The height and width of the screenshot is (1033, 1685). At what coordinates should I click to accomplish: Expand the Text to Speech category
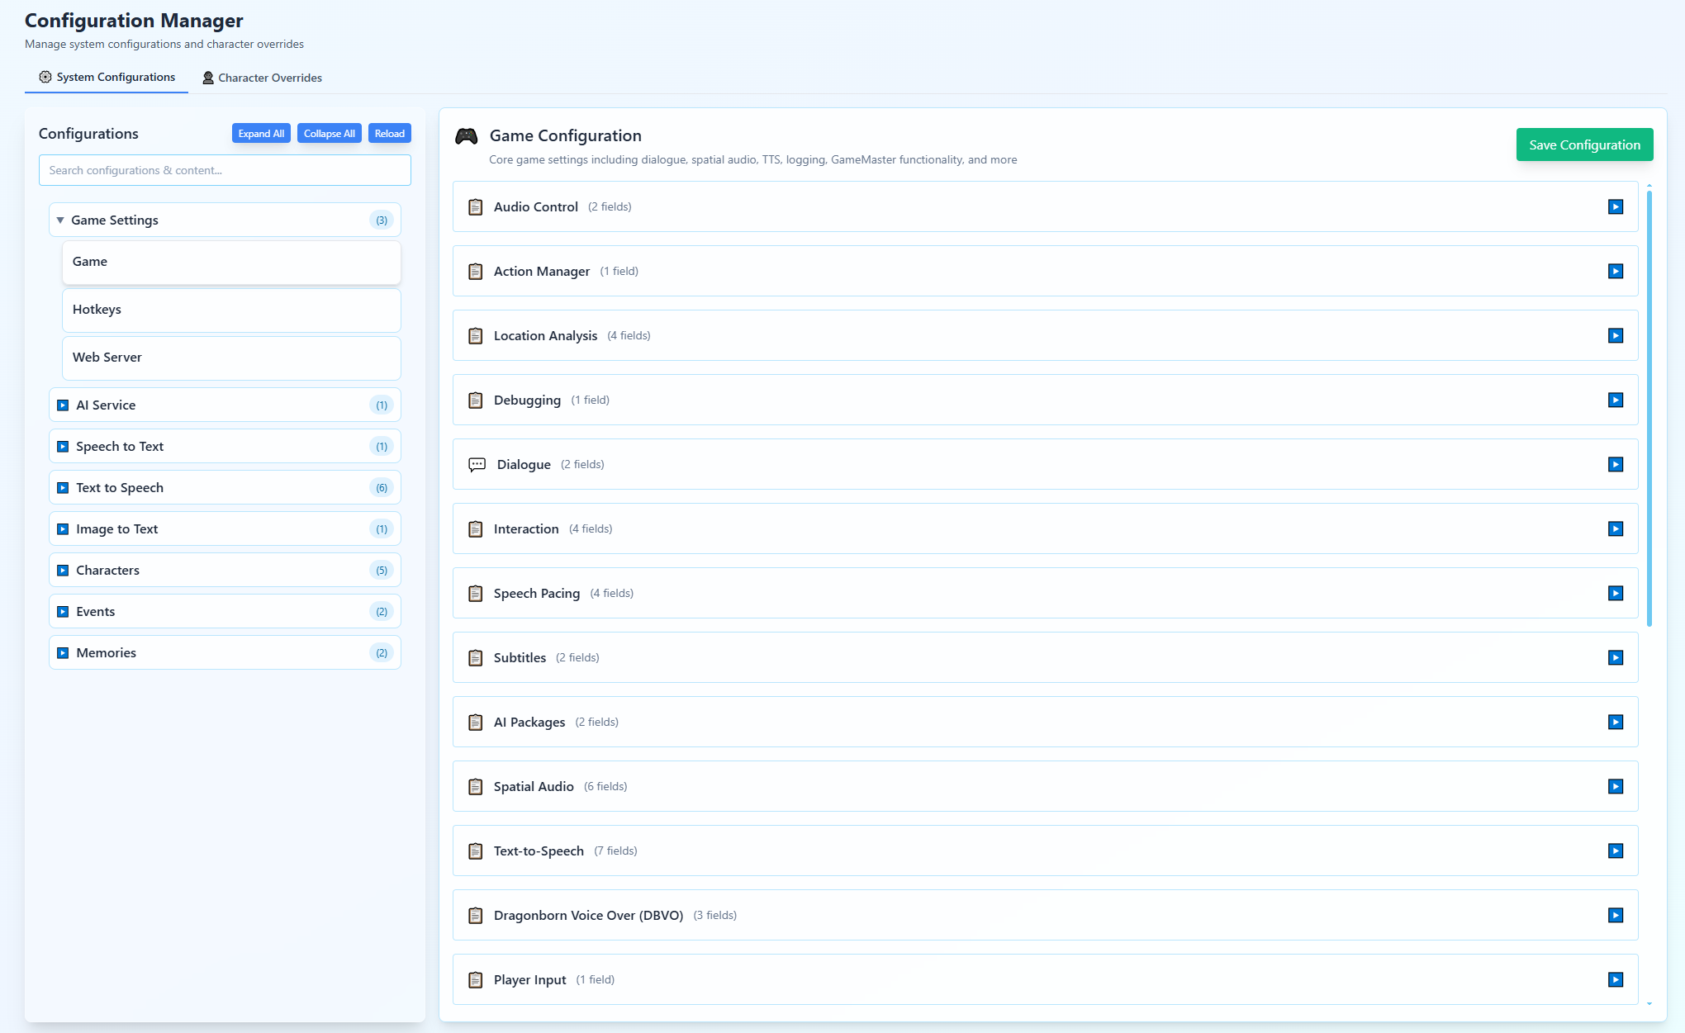pos(63,488)
